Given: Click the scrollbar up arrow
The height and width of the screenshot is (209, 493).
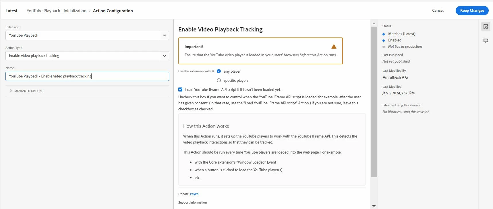Looking at the screenshot, I should click(374, 23).
